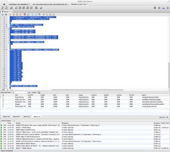
Task: Click the horizontal scrollbar of the editor
Action: 87,90
